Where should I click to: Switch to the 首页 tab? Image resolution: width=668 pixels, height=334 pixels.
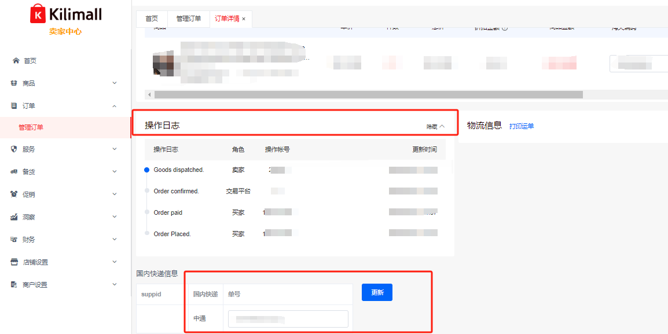click(x=152, y=19)
